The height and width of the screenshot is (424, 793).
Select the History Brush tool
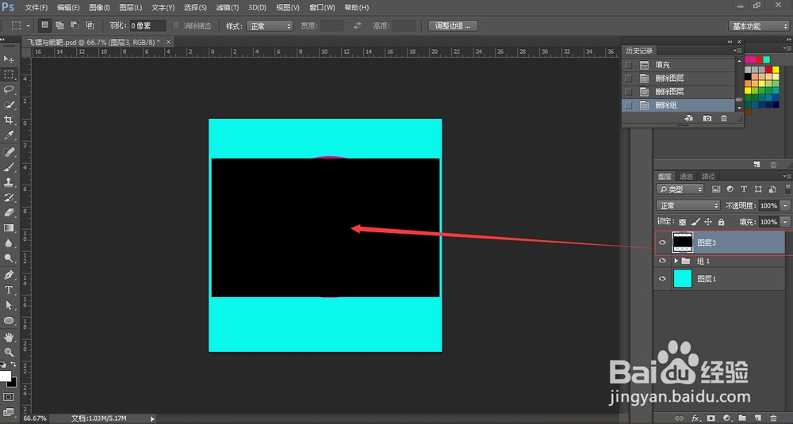pos(9,197)
